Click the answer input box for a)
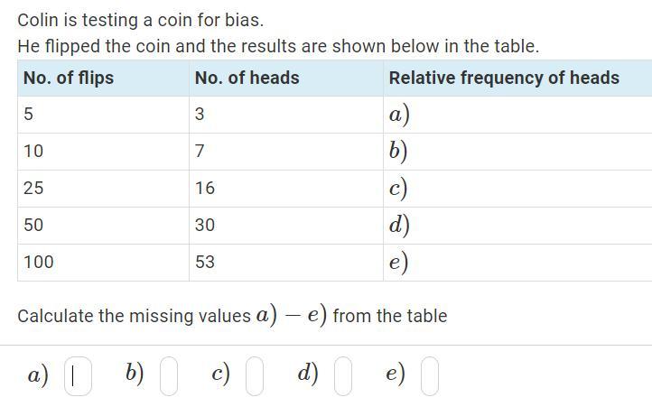The height and width of the screenshot is (416, 652). tap(78, 376)
